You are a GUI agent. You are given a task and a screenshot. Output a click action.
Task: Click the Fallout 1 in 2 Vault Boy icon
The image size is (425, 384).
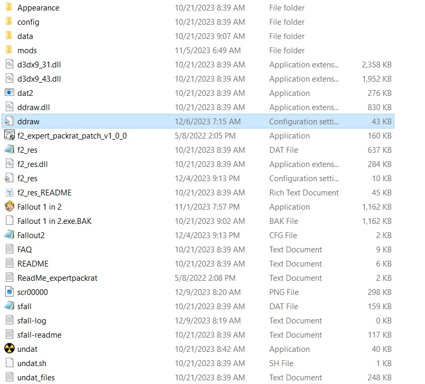click(9, 206)
